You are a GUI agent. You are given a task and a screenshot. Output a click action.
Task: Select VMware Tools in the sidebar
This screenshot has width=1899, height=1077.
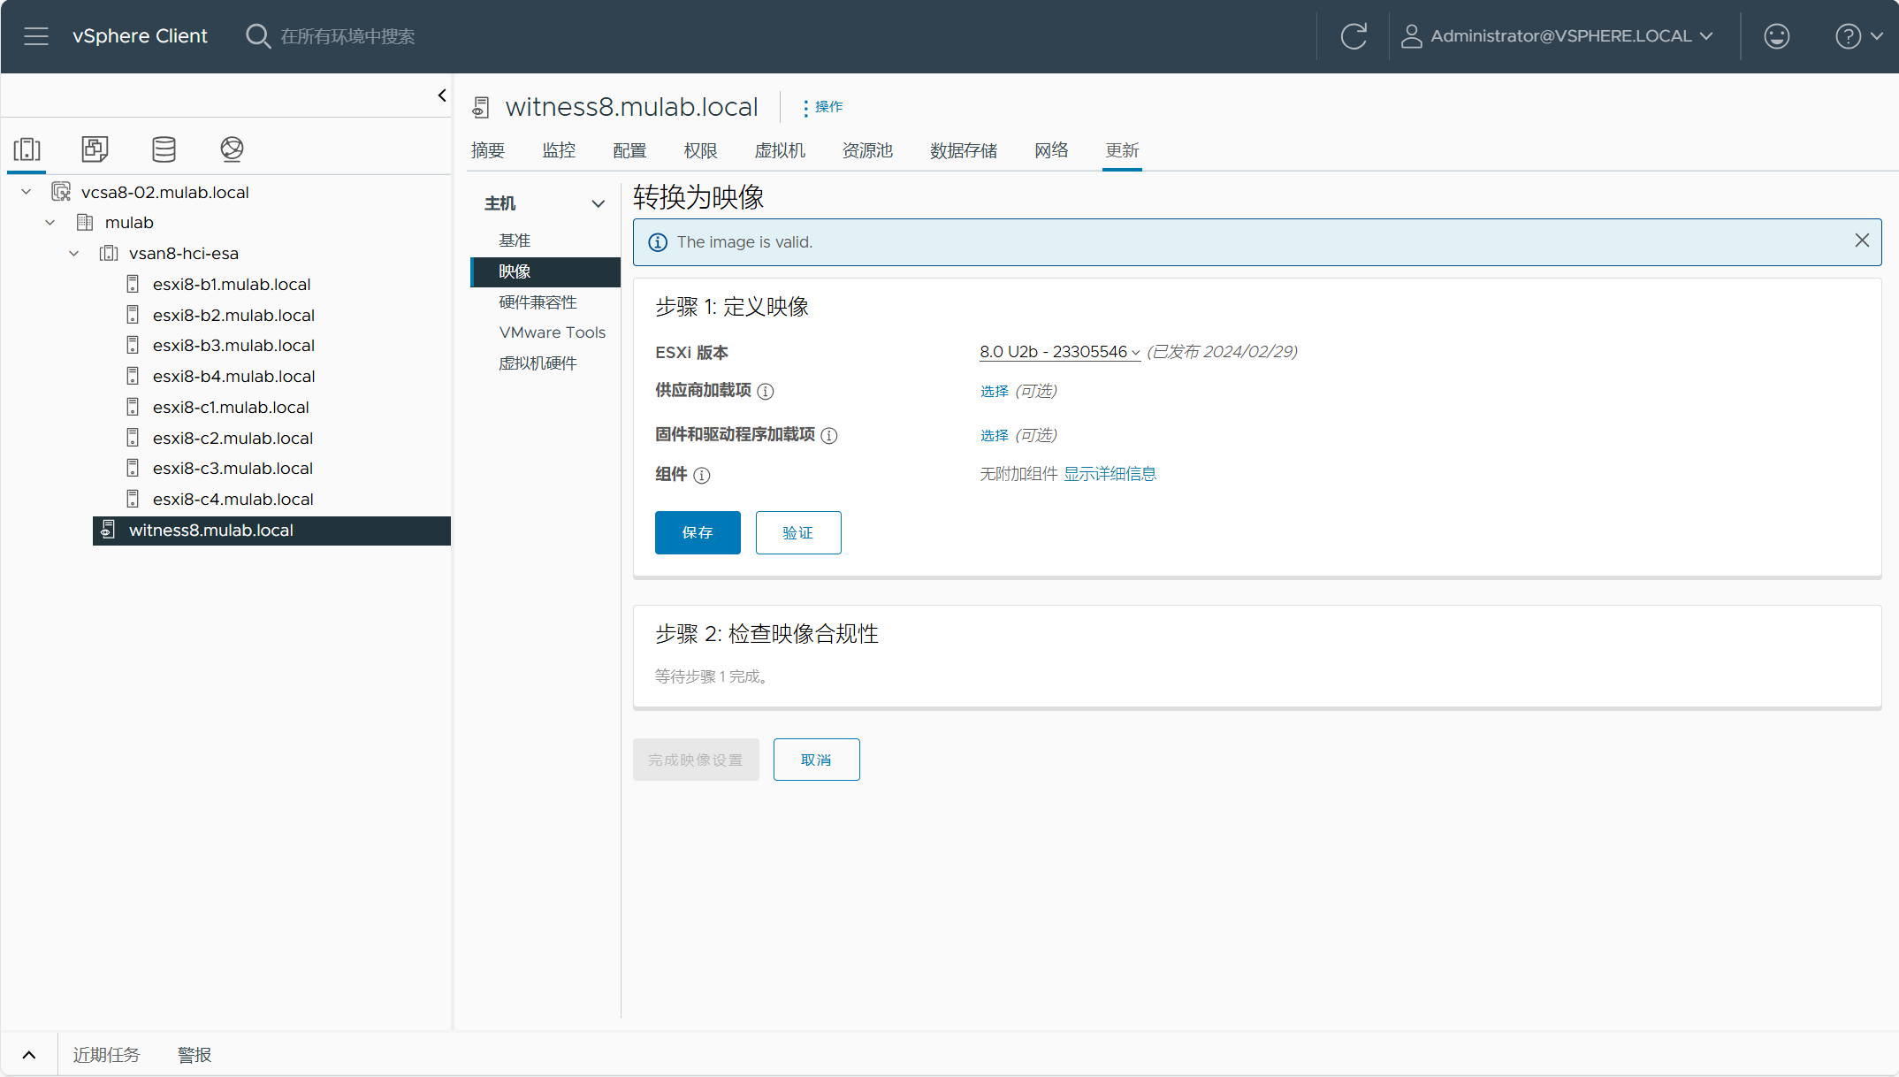(553, 332)
